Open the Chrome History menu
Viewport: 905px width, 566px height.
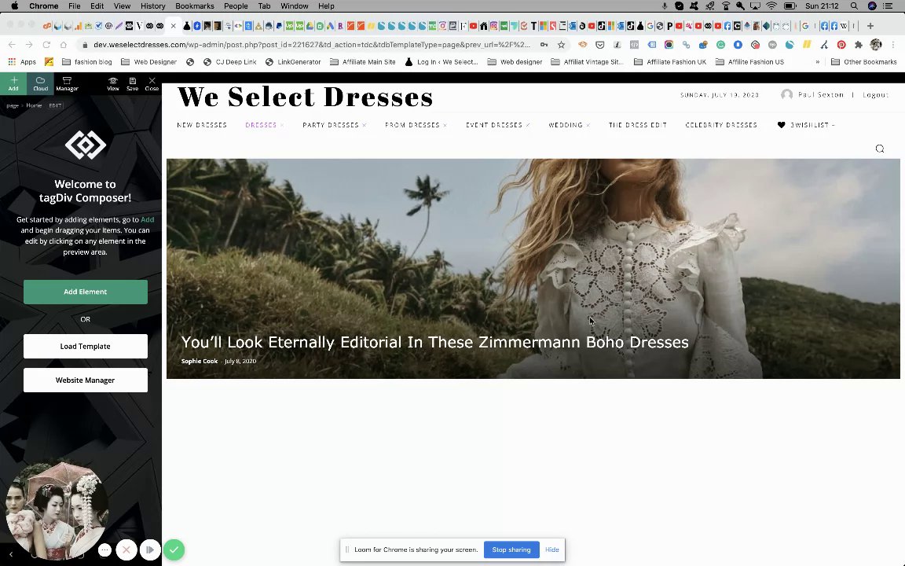click(x=152, y=6)
